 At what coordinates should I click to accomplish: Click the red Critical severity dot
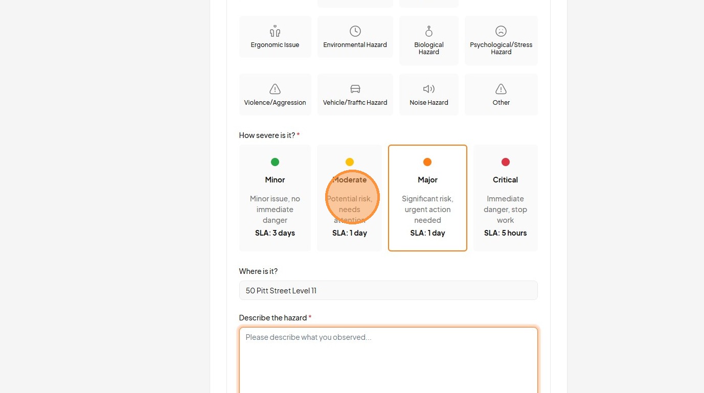tap(506, 162)
